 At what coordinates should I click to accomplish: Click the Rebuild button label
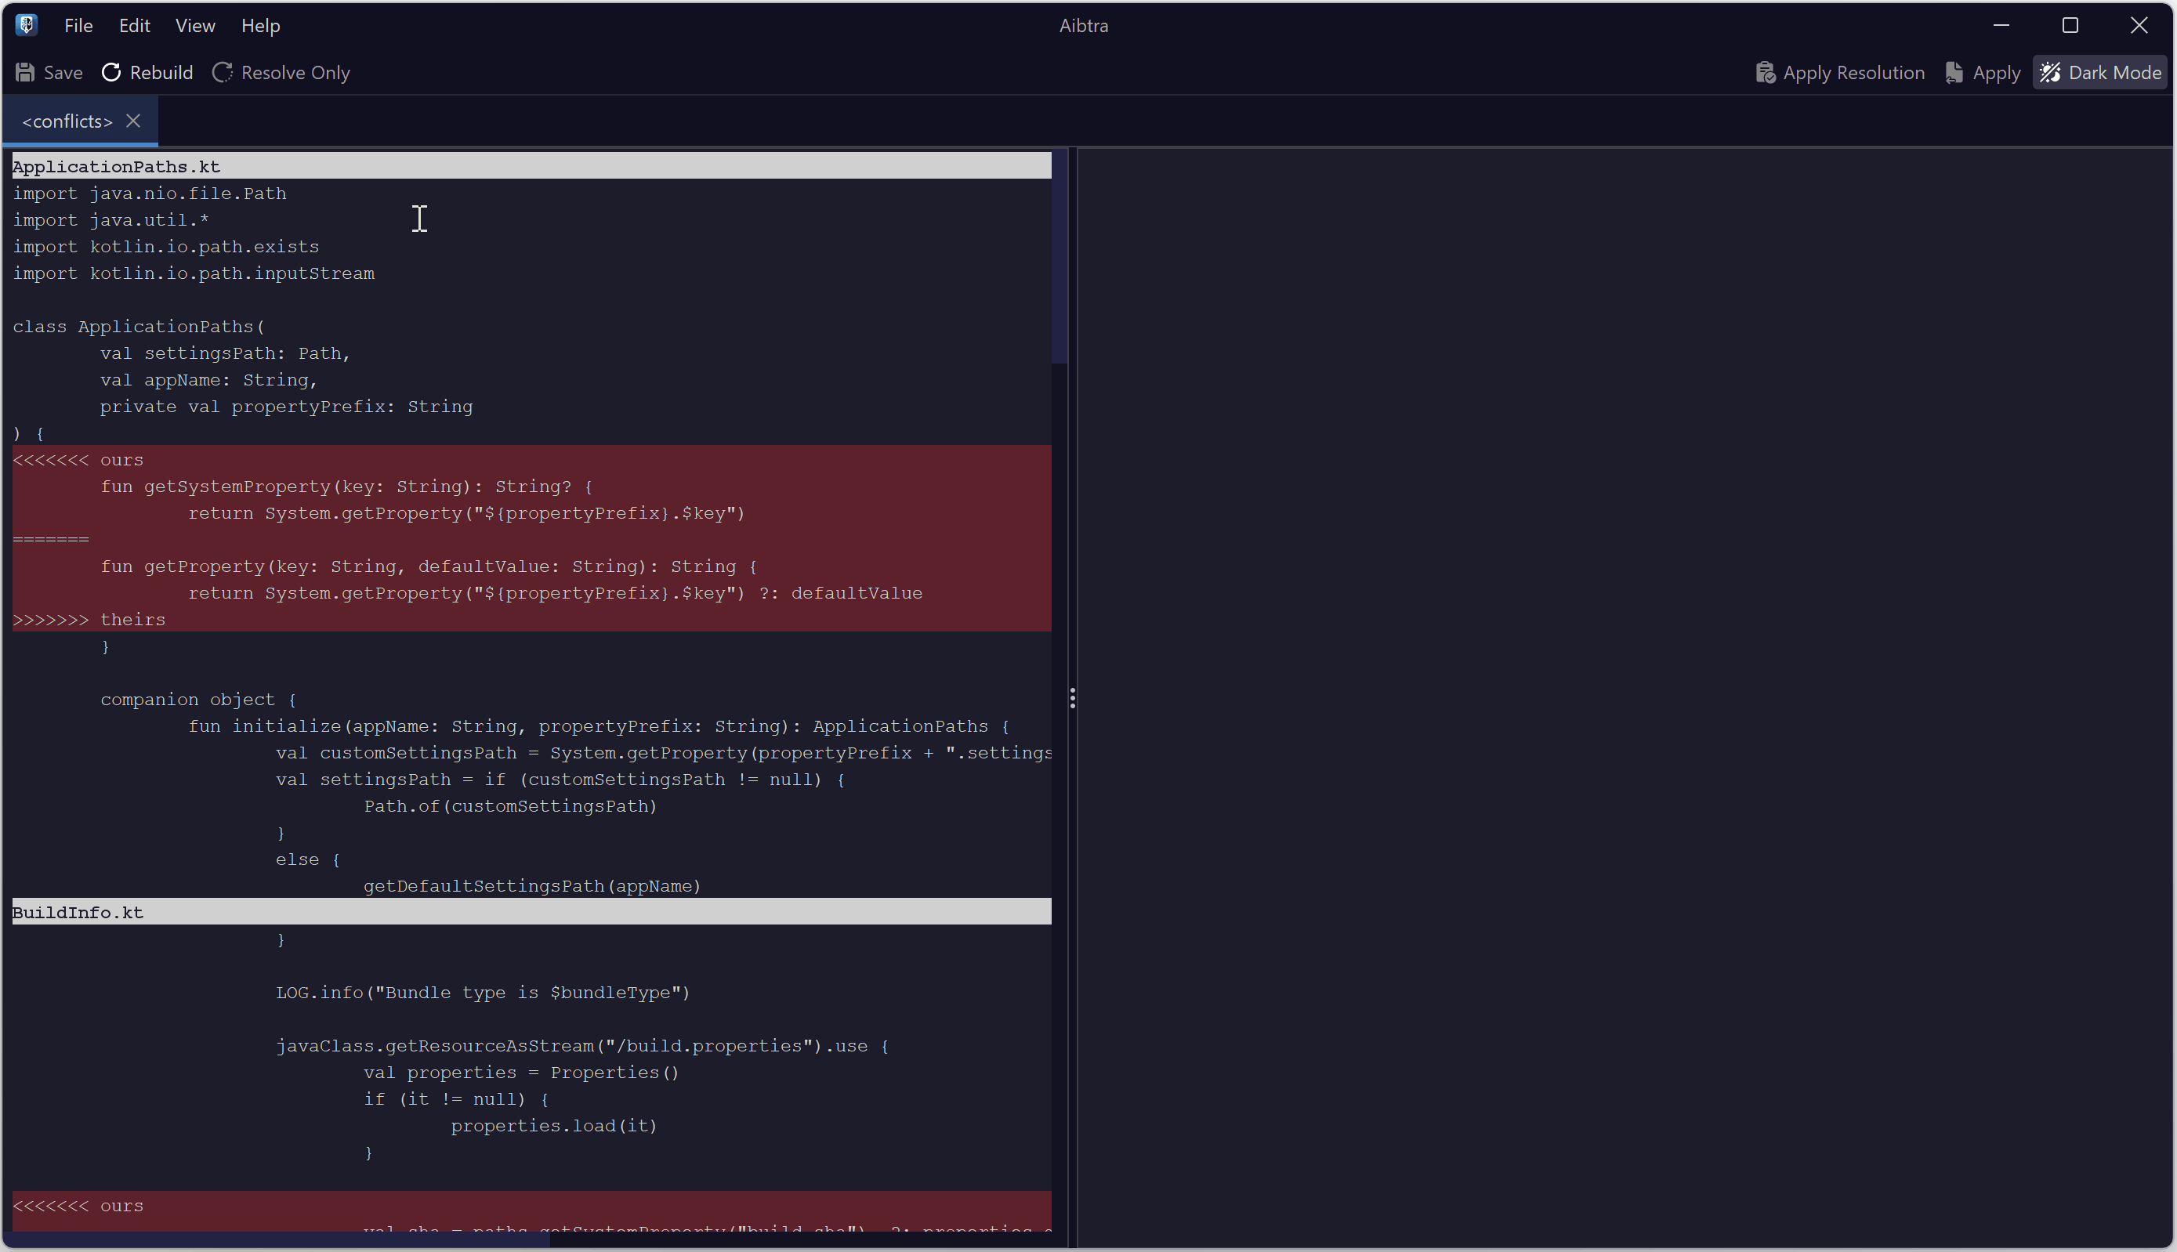click(161, 72)
